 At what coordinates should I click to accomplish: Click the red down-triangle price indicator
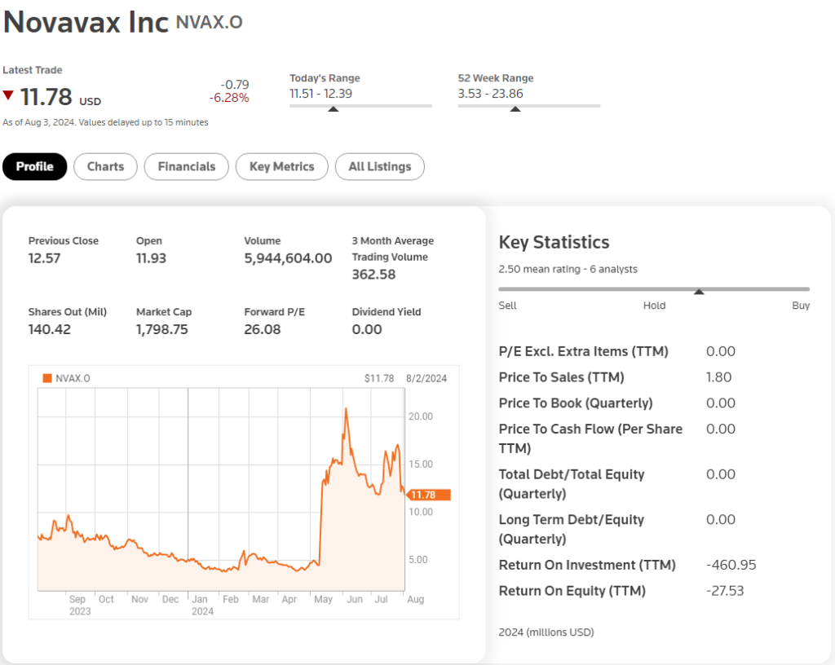[8, 95]
